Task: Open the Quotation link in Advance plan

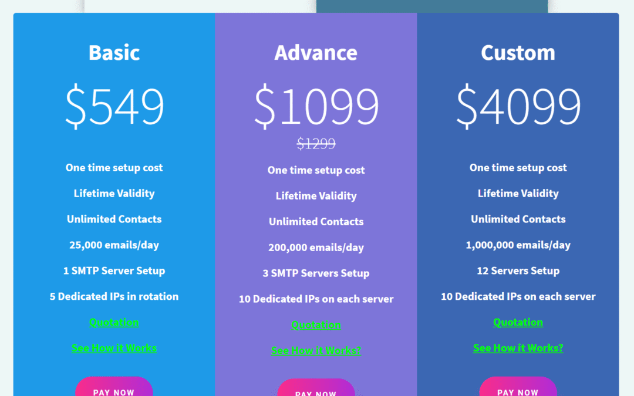Action: click(x=316, y=324)
